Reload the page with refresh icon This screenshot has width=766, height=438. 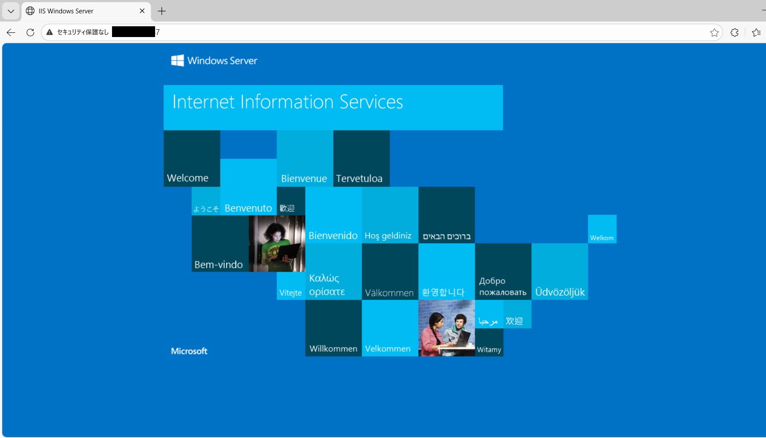30,32
